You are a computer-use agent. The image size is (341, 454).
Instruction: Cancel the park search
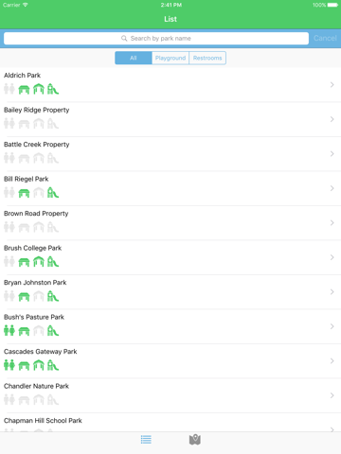325,38
